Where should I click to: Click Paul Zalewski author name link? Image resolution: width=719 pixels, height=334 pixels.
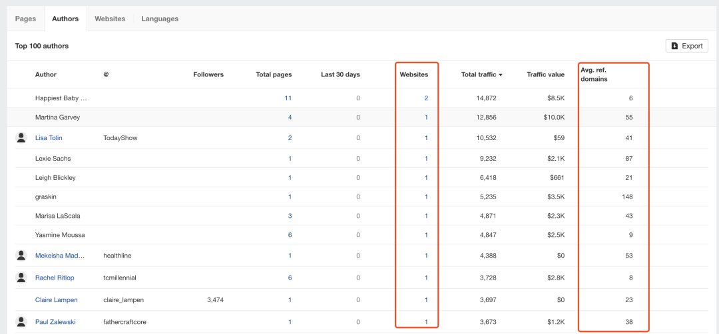[x=55, y=322]
